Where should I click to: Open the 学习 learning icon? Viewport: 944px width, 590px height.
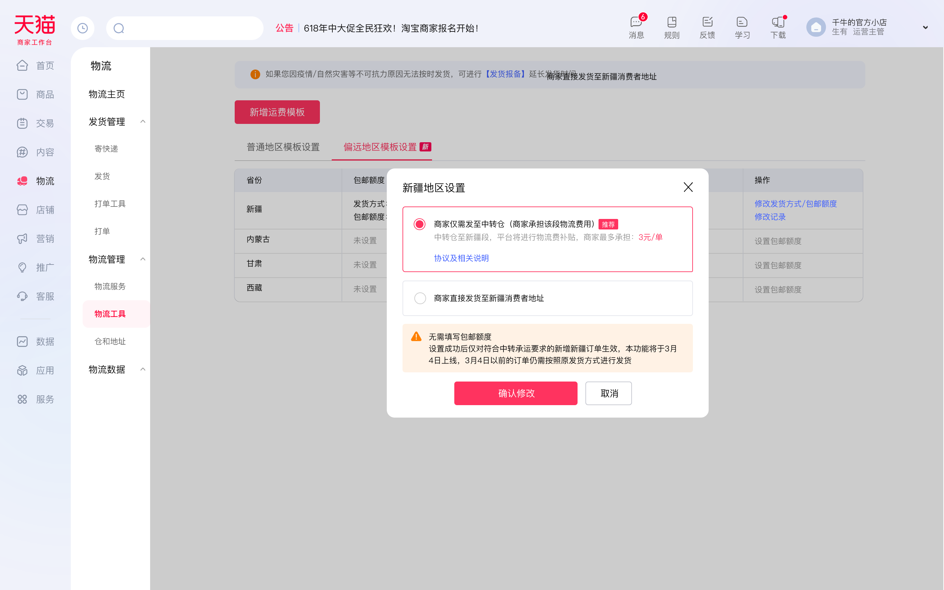point(742,27)
